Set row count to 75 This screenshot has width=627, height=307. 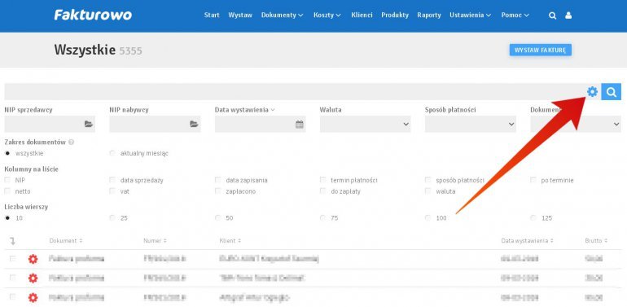(x=323, y=218)
